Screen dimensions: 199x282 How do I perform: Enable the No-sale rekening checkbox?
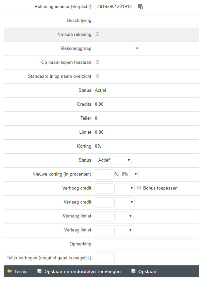(98, 34)
